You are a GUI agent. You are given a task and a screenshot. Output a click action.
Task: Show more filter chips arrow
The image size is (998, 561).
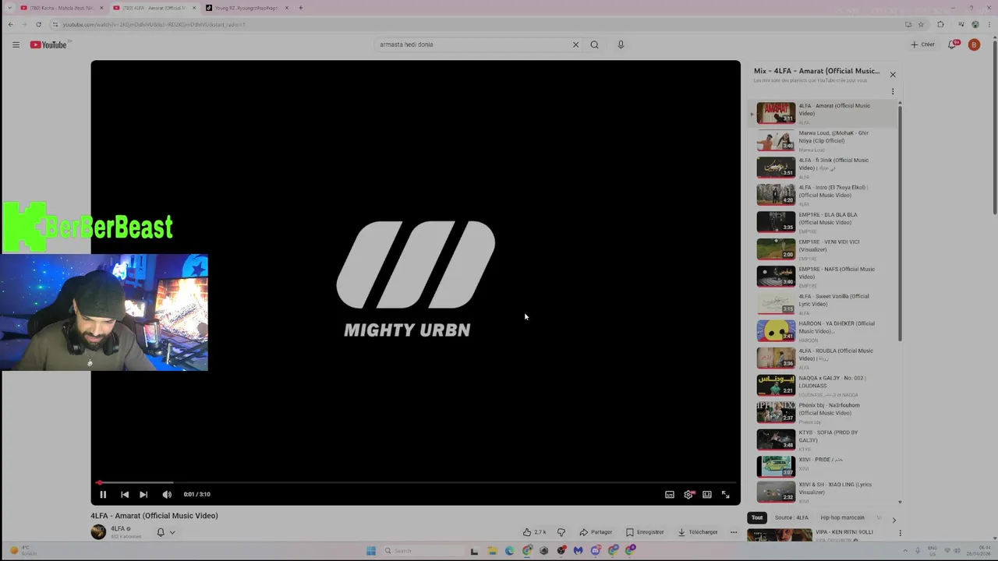pyautogui.click(x=894, y=519)
